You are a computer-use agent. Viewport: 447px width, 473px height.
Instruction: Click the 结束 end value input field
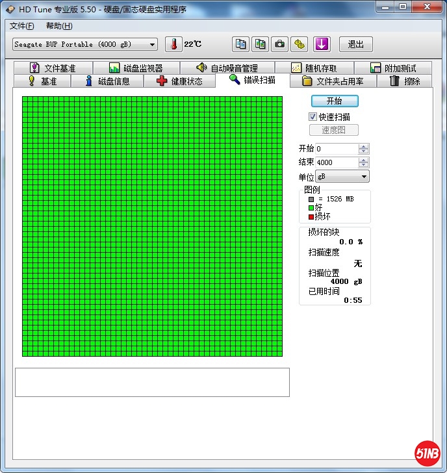click(336, 162)
